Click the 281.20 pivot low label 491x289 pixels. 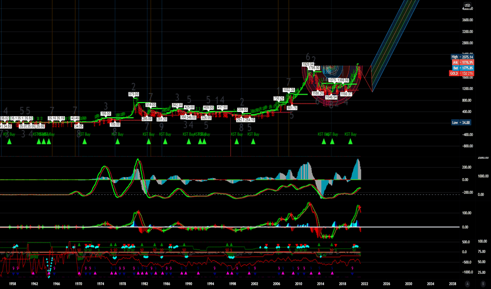pyautogui.click(x=162, y=119)
